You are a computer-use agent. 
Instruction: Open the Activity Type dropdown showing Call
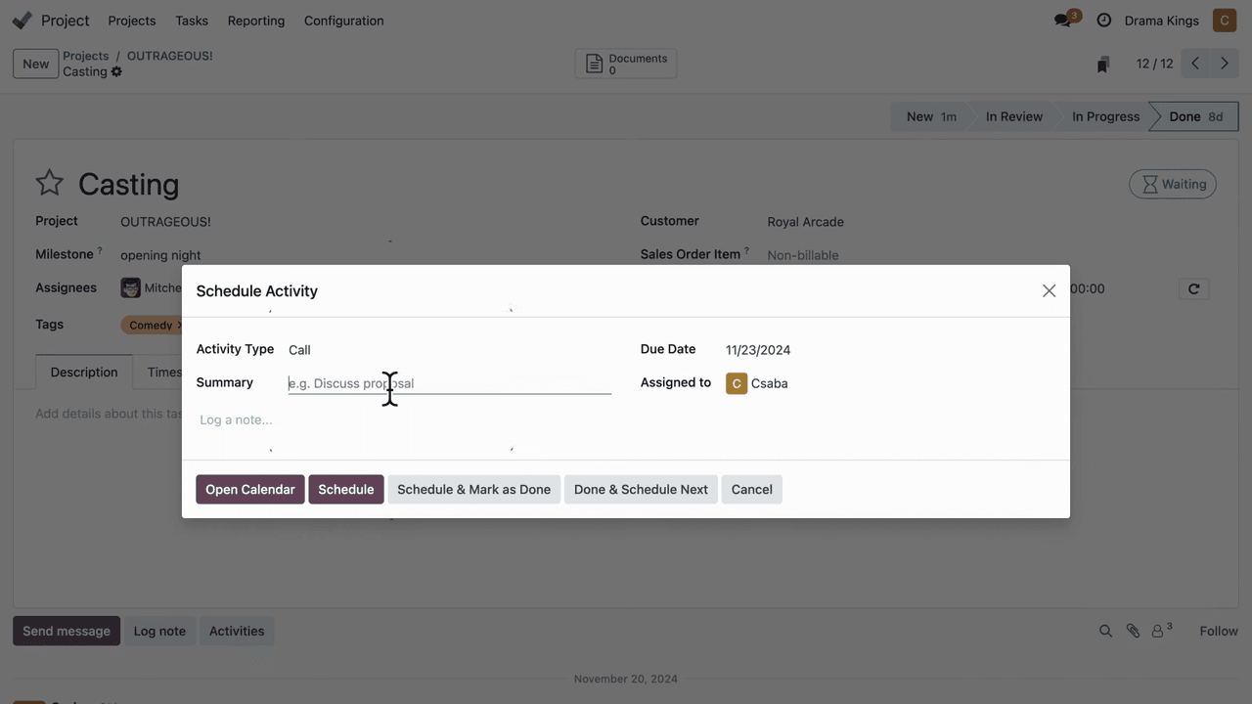click(448, 350)
